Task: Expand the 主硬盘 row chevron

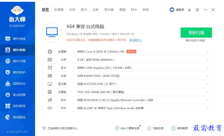Action: coord(207,92)
